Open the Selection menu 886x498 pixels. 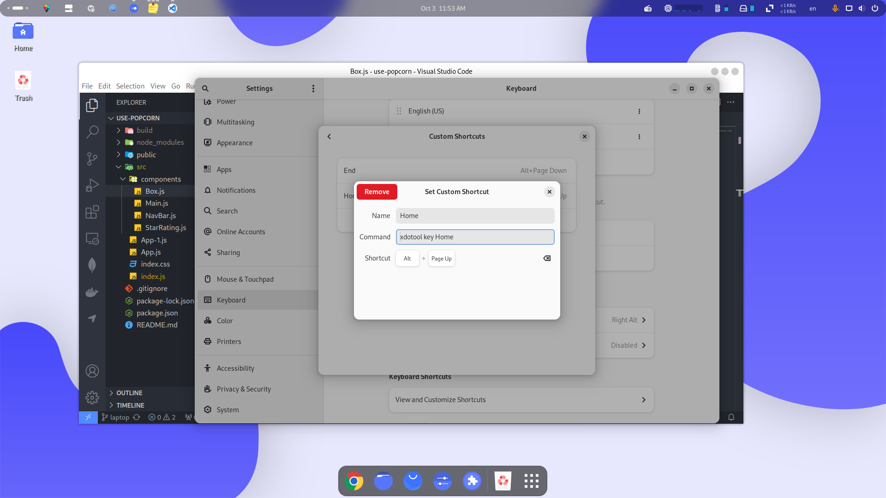tap(130, 86)
